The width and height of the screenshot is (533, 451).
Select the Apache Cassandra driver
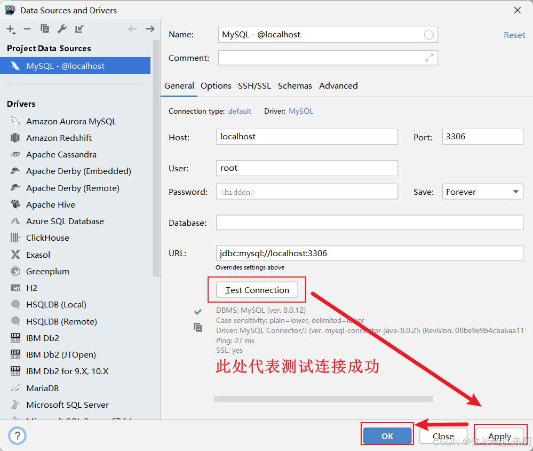point(61,154)
